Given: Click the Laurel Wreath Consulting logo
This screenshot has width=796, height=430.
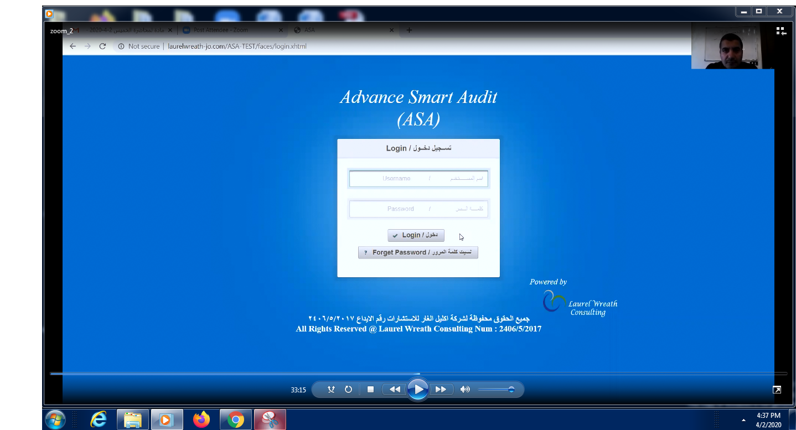Looking at the screenshot, I should click(580, 303).
